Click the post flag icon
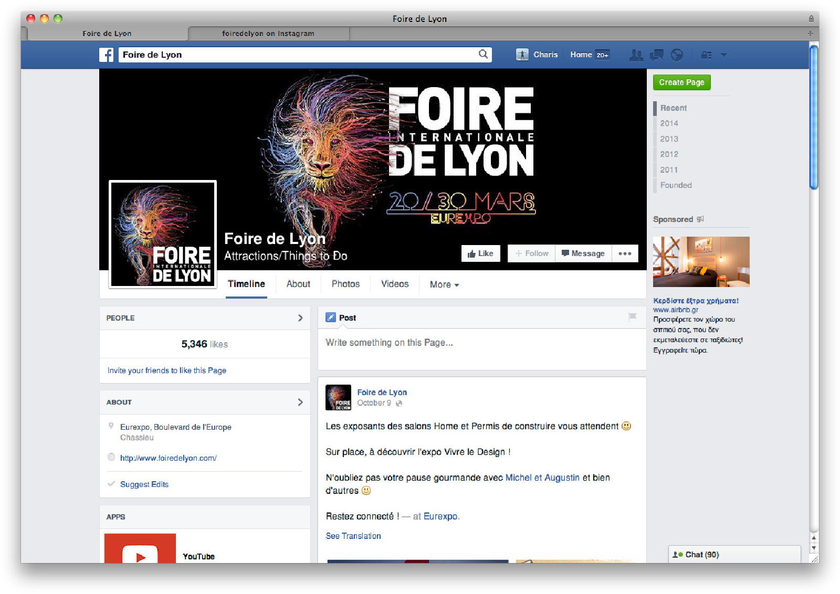Screen dimensions: 840x594 [633, 317]
